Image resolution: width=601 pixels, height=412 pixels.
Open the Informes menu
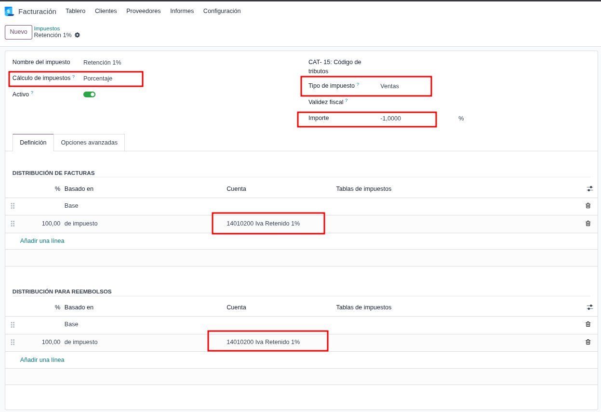tap(182, 11)
